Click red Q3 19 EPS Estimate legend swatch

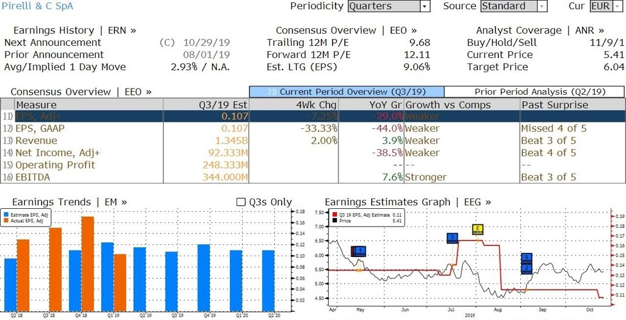[x=334, y=215]
